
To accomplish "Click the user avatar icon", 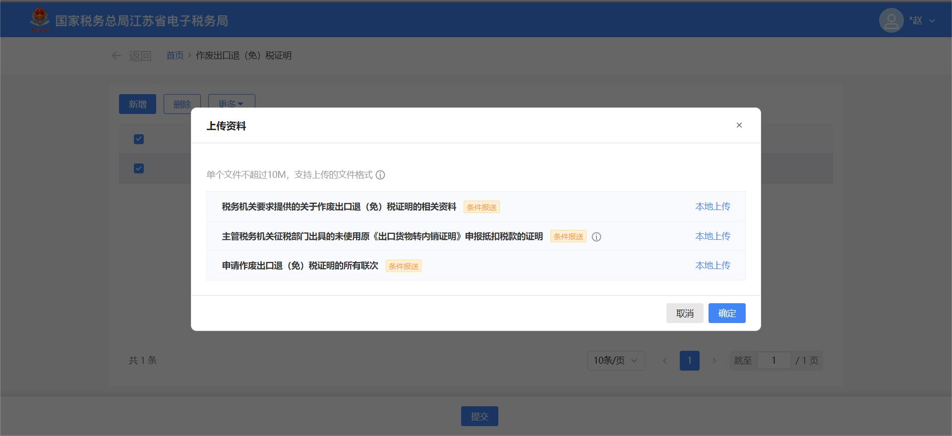I will pyautogui.click(x=891, y=21).
